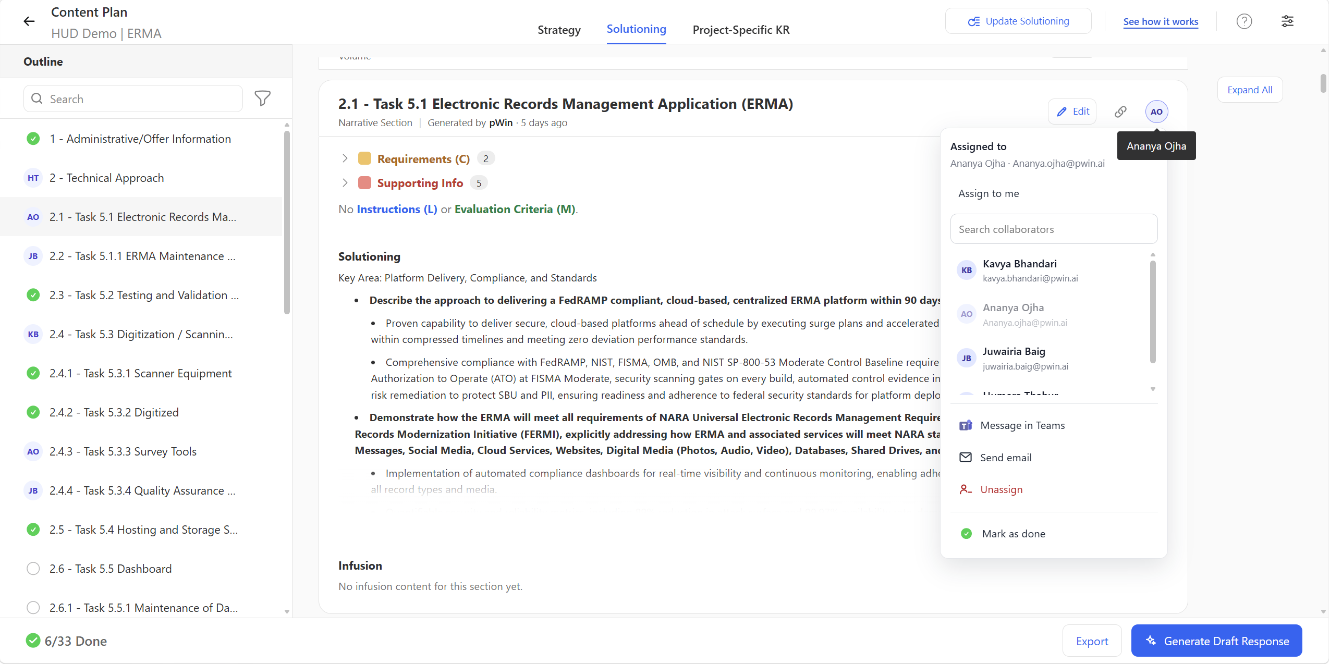Click the outline filter funnel icon

tap(263, 99)
